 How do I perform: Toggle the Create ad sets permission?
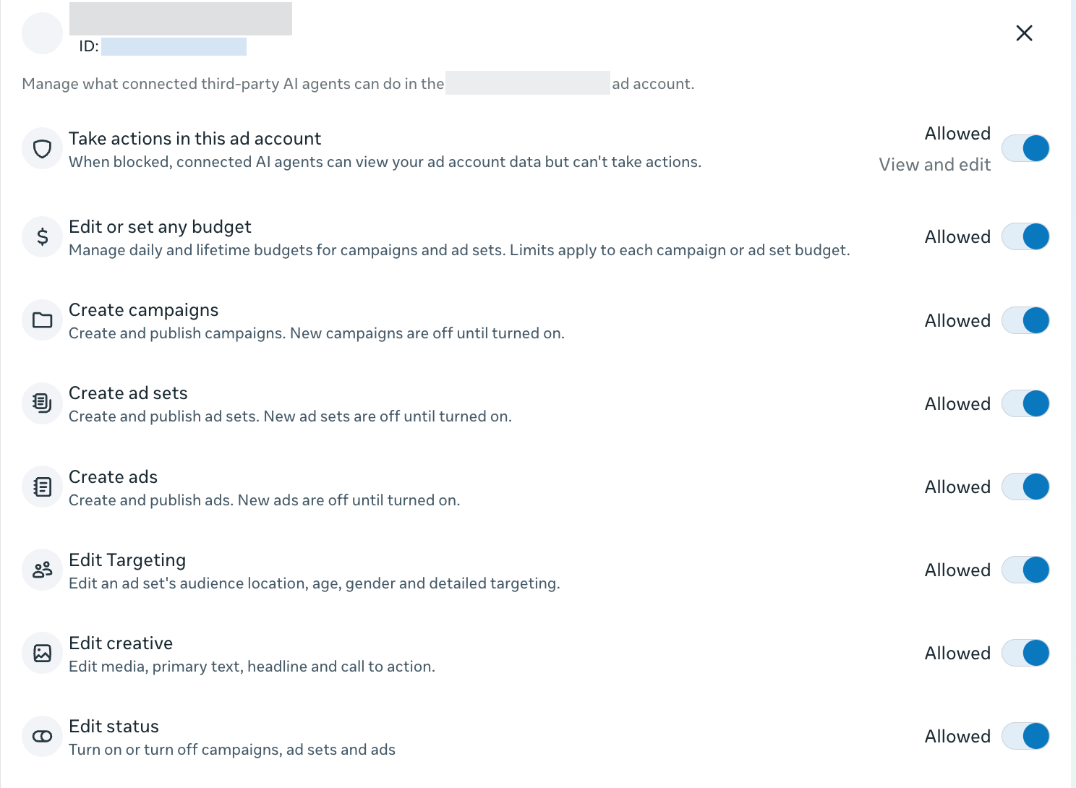click(1025, 403)
